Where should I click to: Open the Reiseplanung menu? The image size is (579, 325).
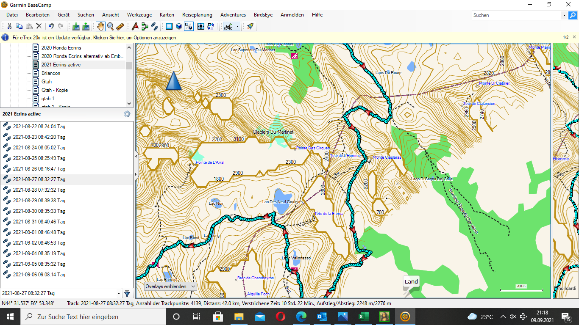click(197, 15)
